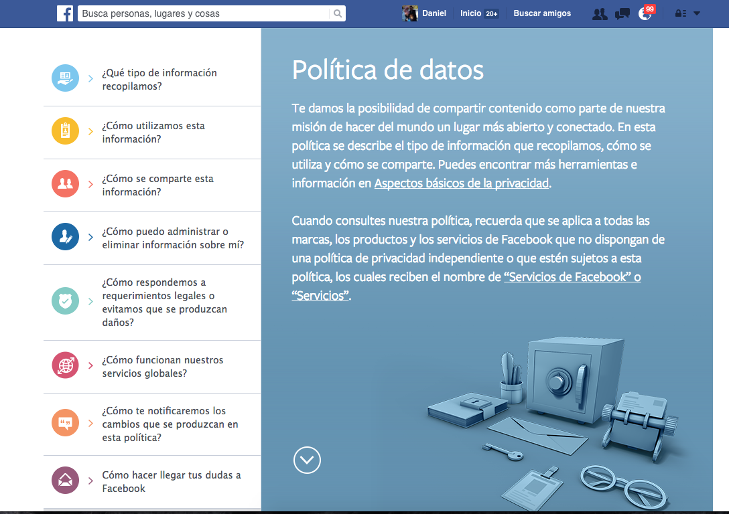Expand chevron beside '¿Cómo te notificaremos'
This screenshot has height=514, width=729.
[x=90, y=423]
